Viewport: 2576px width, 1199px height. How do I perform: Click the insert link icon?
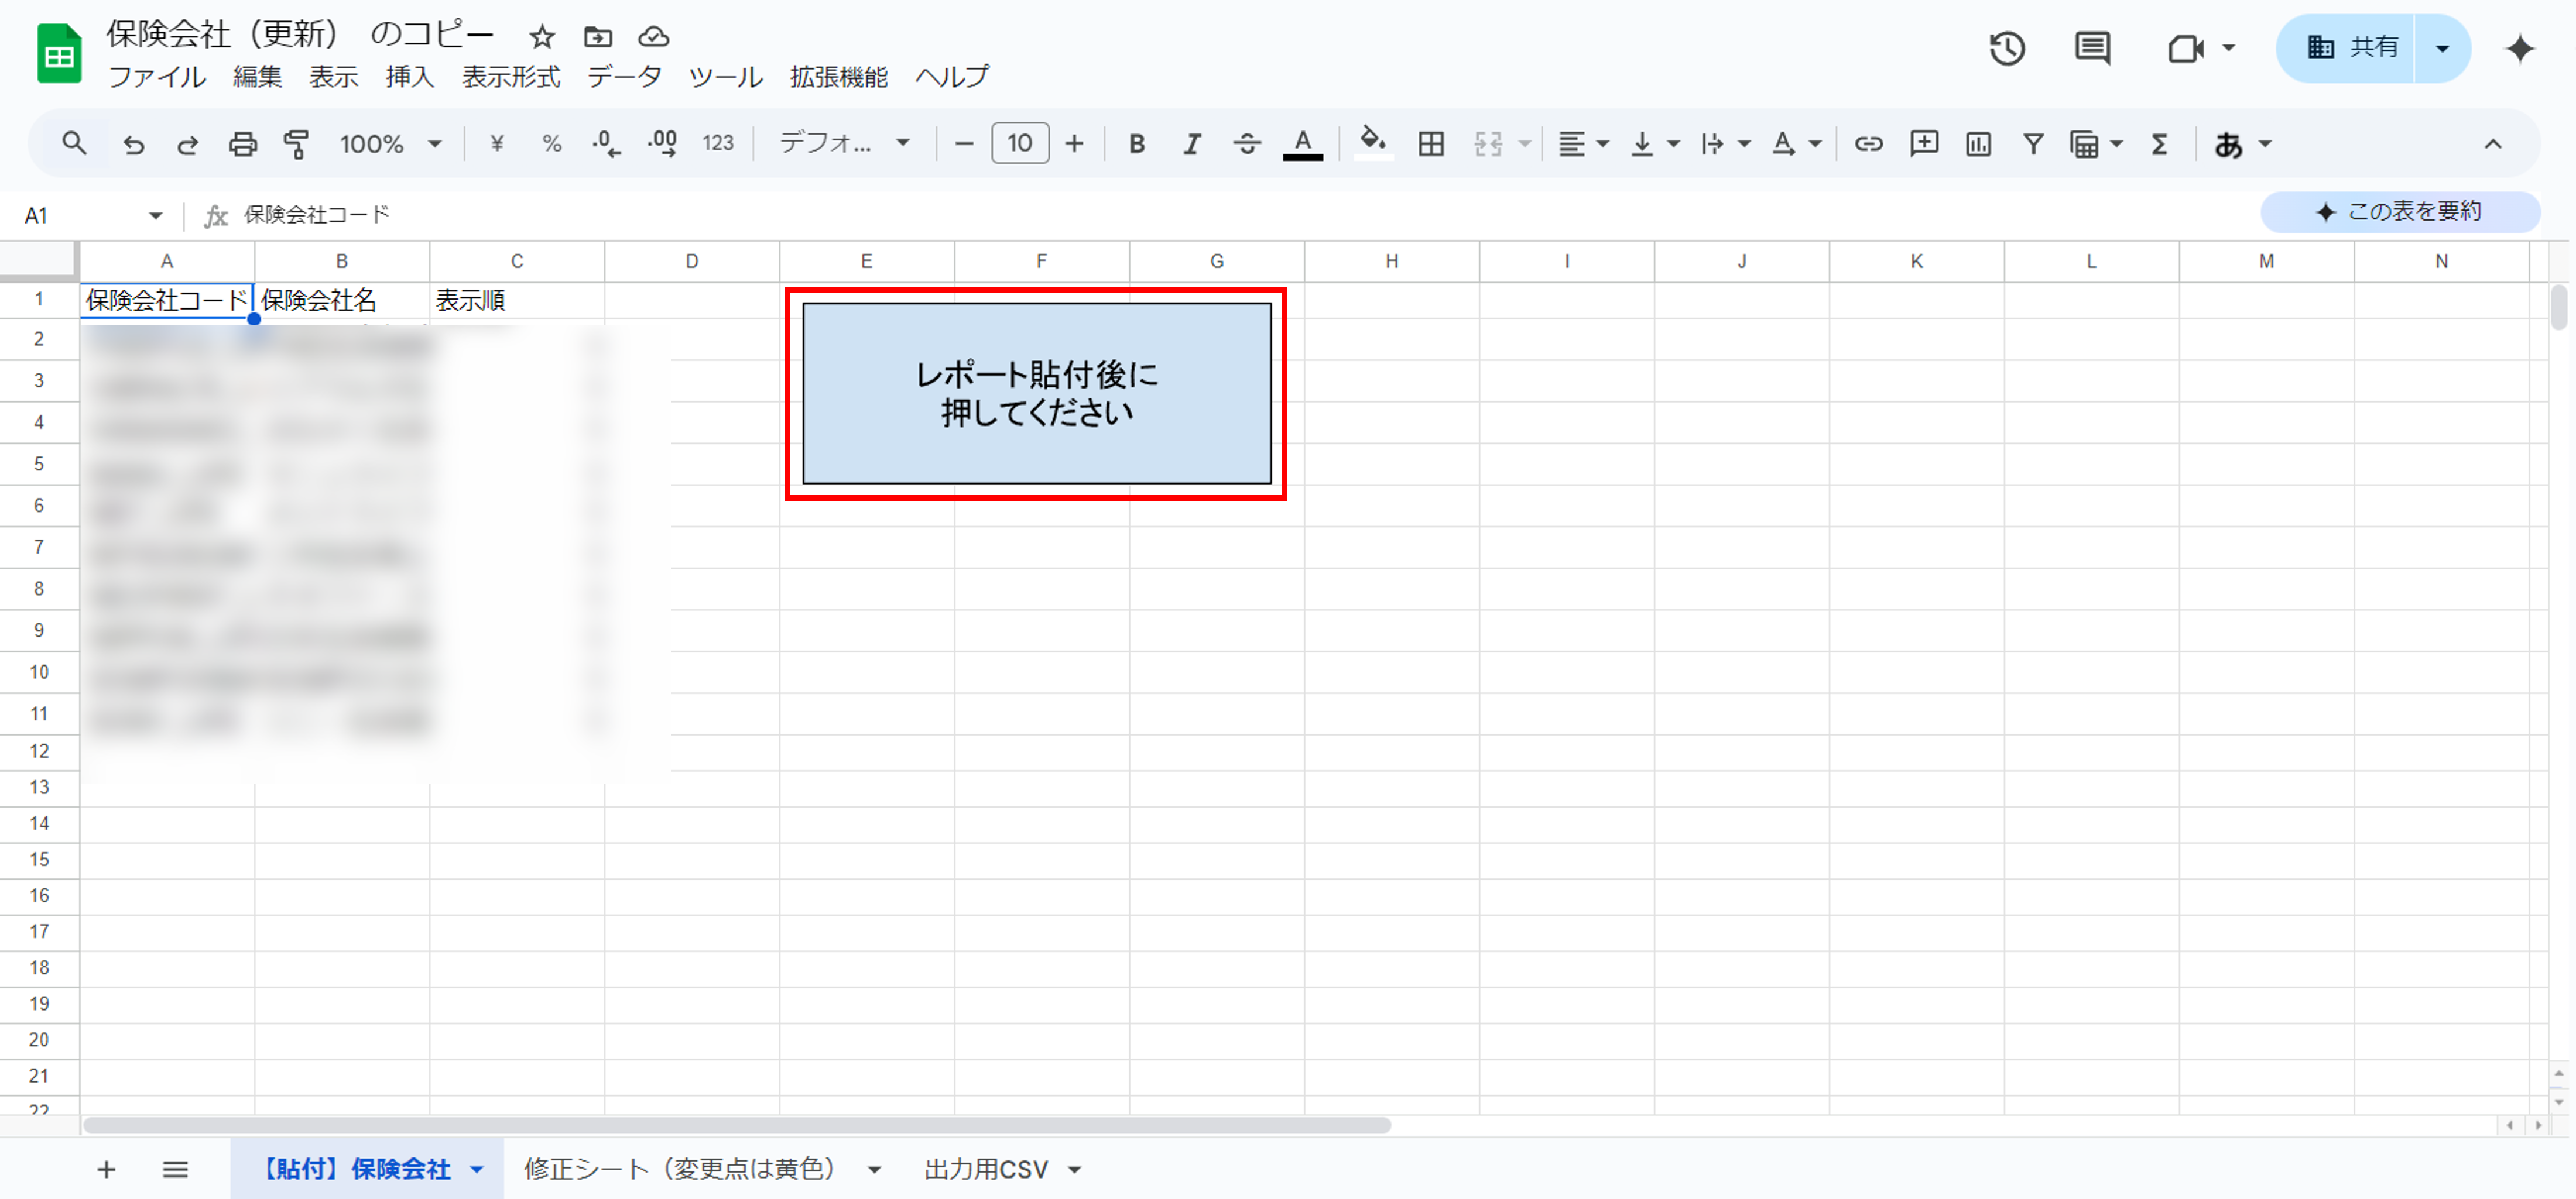1868,144
